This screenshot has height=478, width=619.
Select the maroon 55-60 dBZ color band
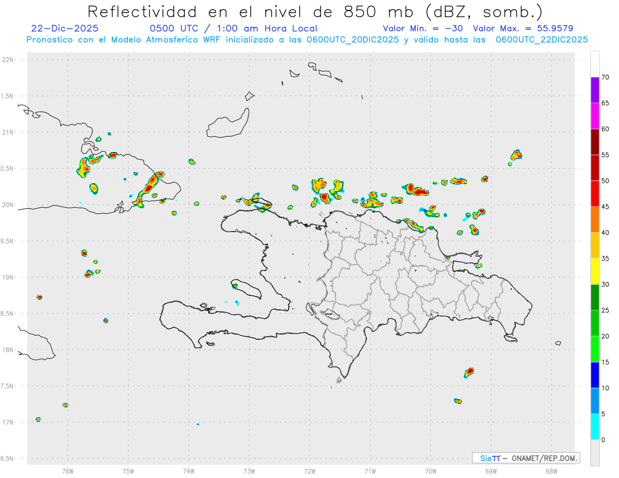(x=595, y=142)
